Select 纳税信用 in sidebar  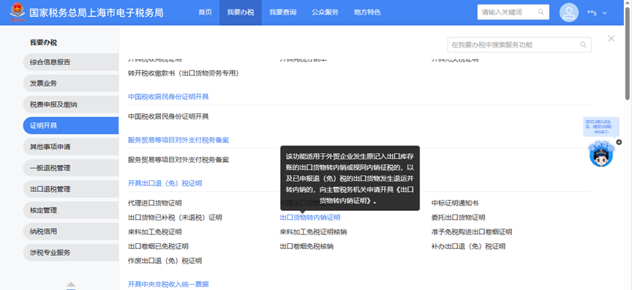(71, 231)
